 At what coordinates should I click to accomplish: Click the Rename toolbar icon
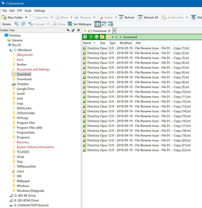tap(77, 17)
